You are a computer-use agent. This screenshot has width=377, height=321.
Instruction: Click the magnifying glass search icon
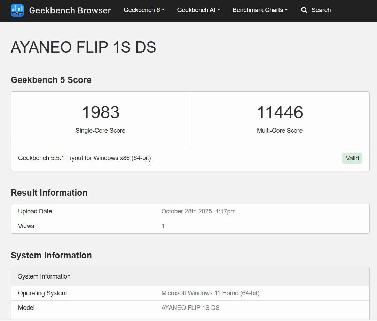pyautogui.click(x=304, y=10)
